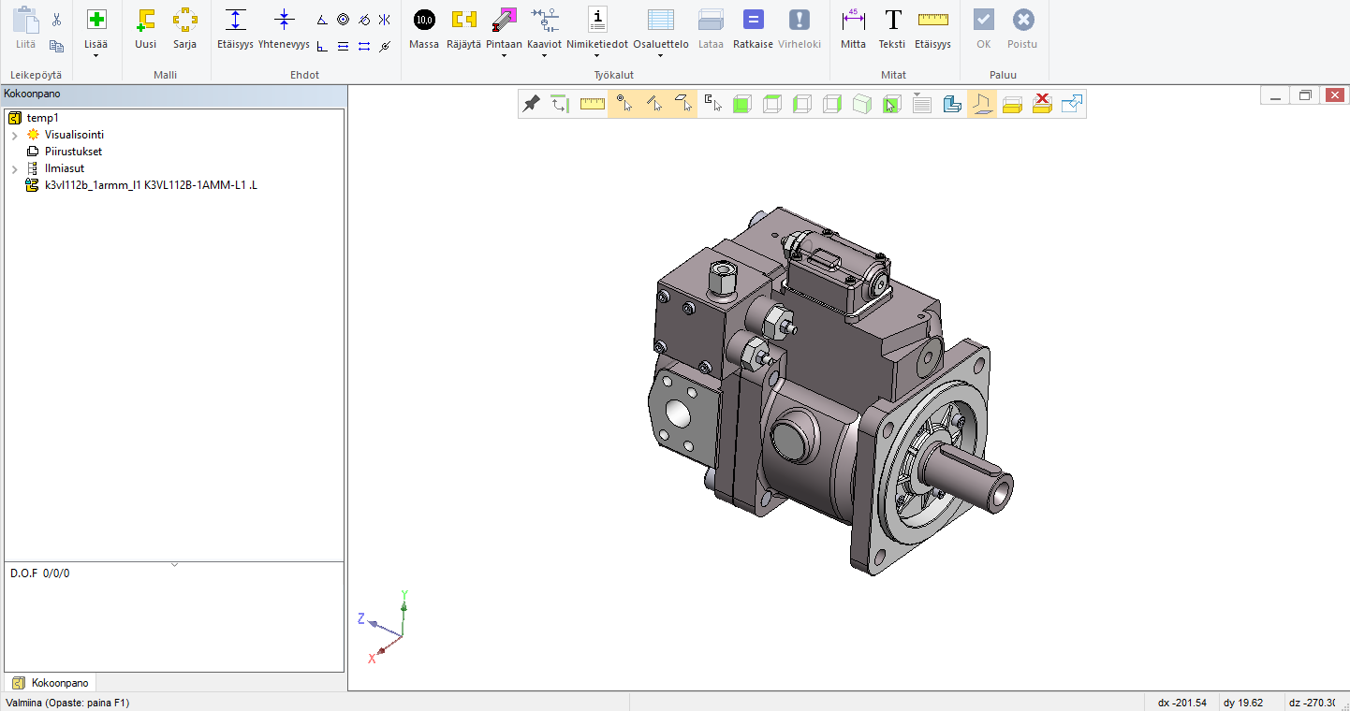The height and width of the screenshot is (711, 1350).
Task: Toggle the point selection filter
Action: [x=624, y=104]
